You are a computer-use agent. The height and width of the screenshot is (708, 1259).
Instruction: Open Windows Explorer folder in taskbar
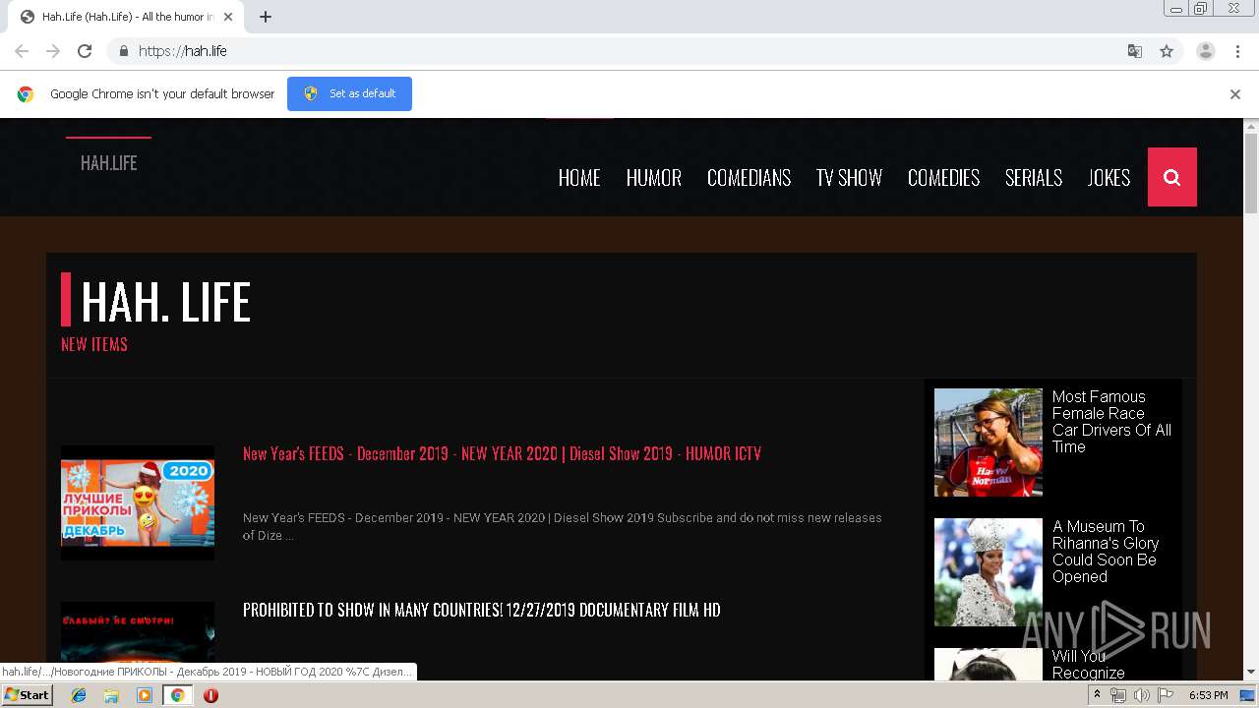pyautogui.click(x=111, y=695)
